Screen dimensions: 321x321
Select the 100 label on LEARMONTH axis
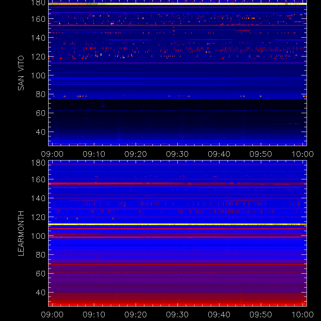pos(38,236)
